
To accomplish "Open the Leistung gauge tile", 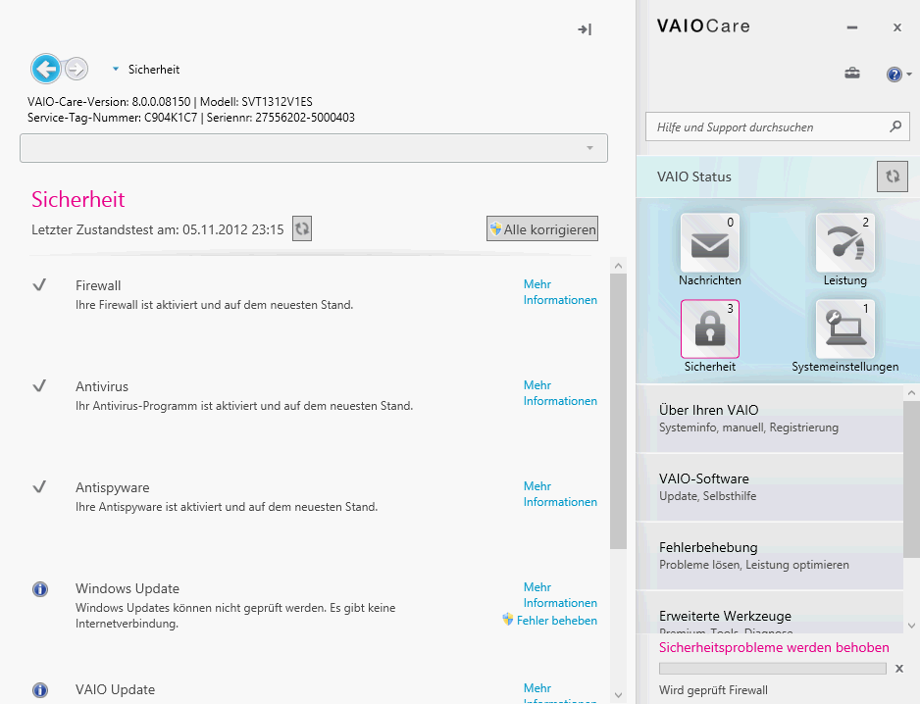I will point(844,243).
